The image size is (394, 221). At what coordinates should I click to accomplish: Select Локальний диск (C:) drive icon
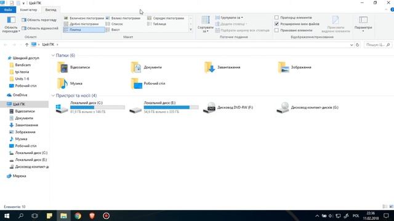[x=62, y=108]
